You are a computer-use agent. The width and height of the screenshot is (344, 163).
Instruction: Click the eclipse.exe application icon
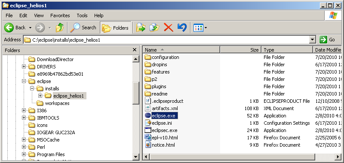pos(148,116)
